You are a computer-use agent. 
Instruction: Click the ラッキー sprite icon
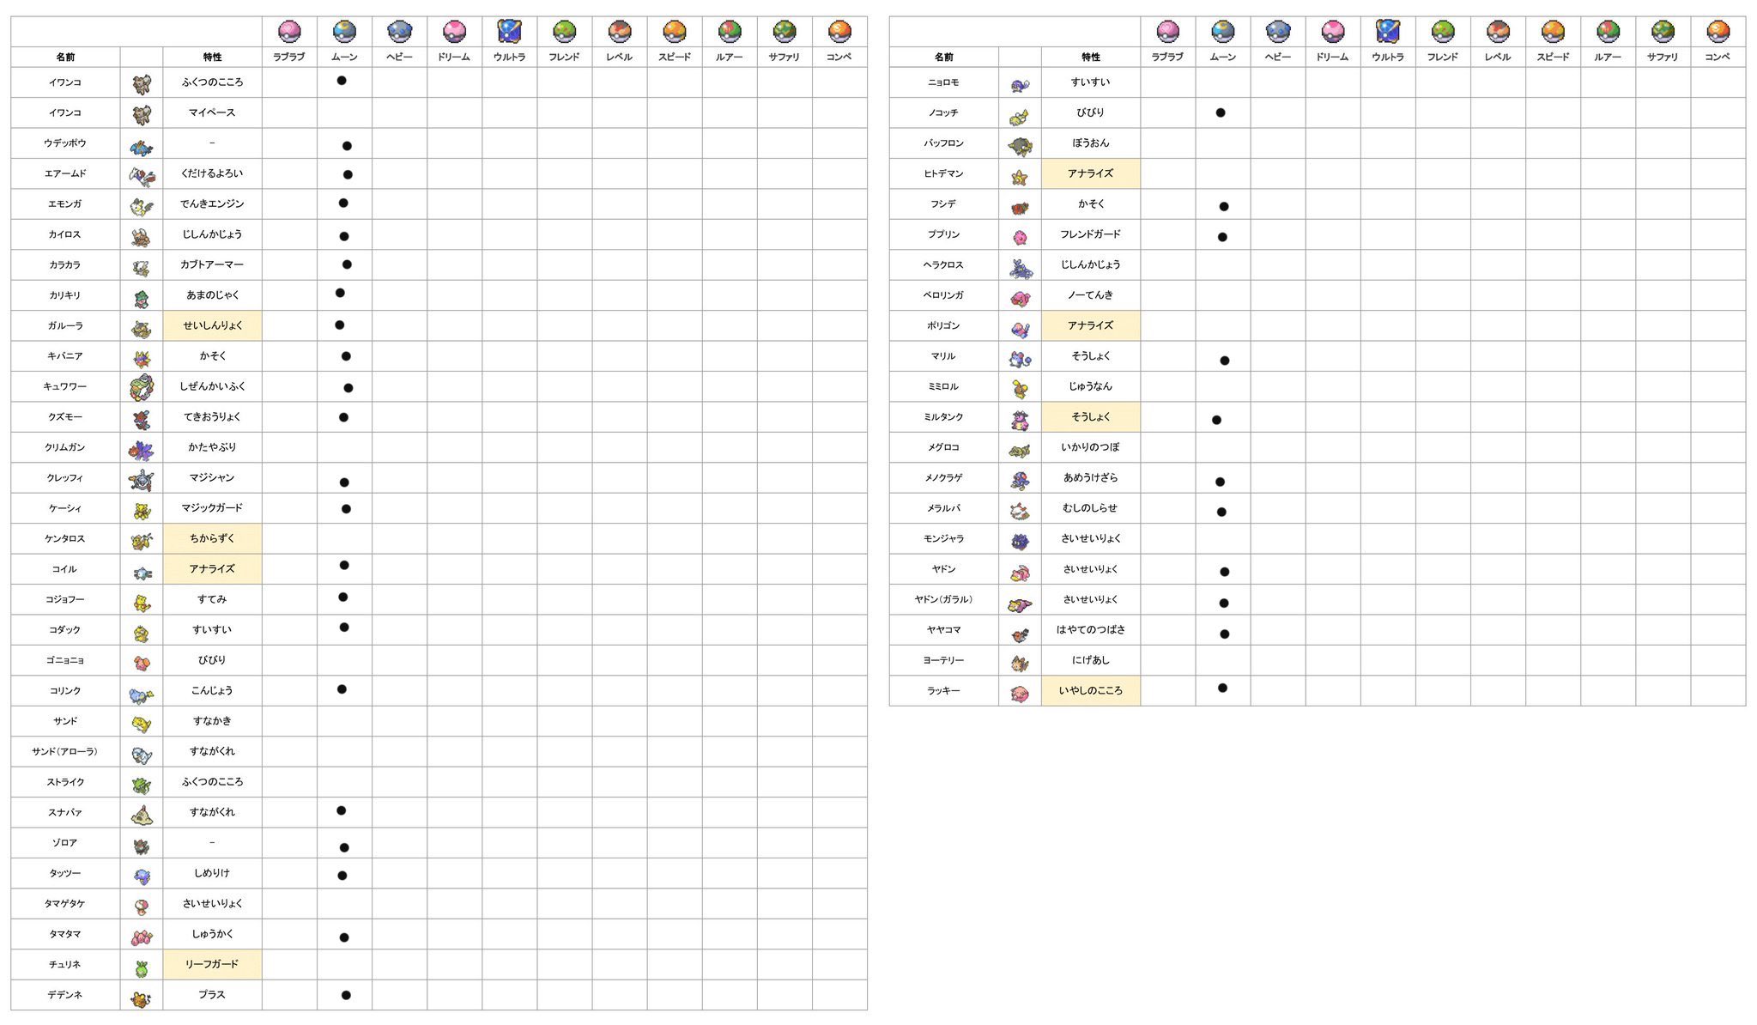[1020, 692]
